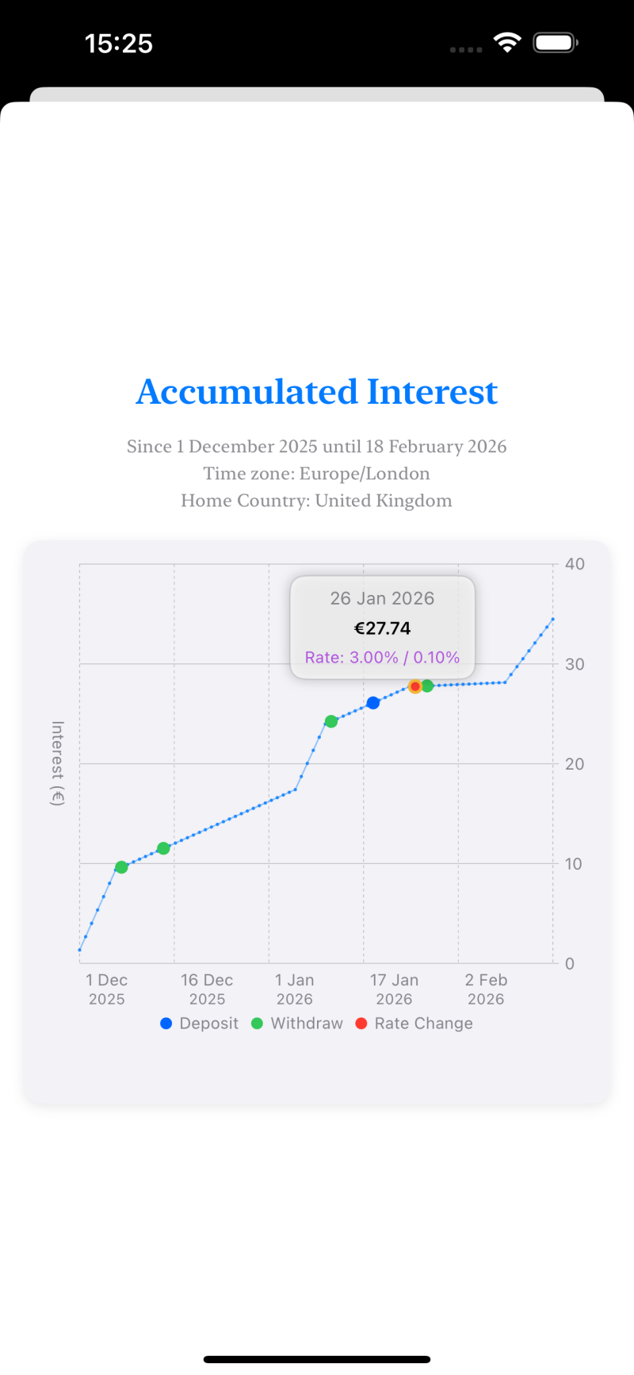Tap the second green withdraw marker in December
The width and height of the screenshot is (634, 1375).
[163, 848]
